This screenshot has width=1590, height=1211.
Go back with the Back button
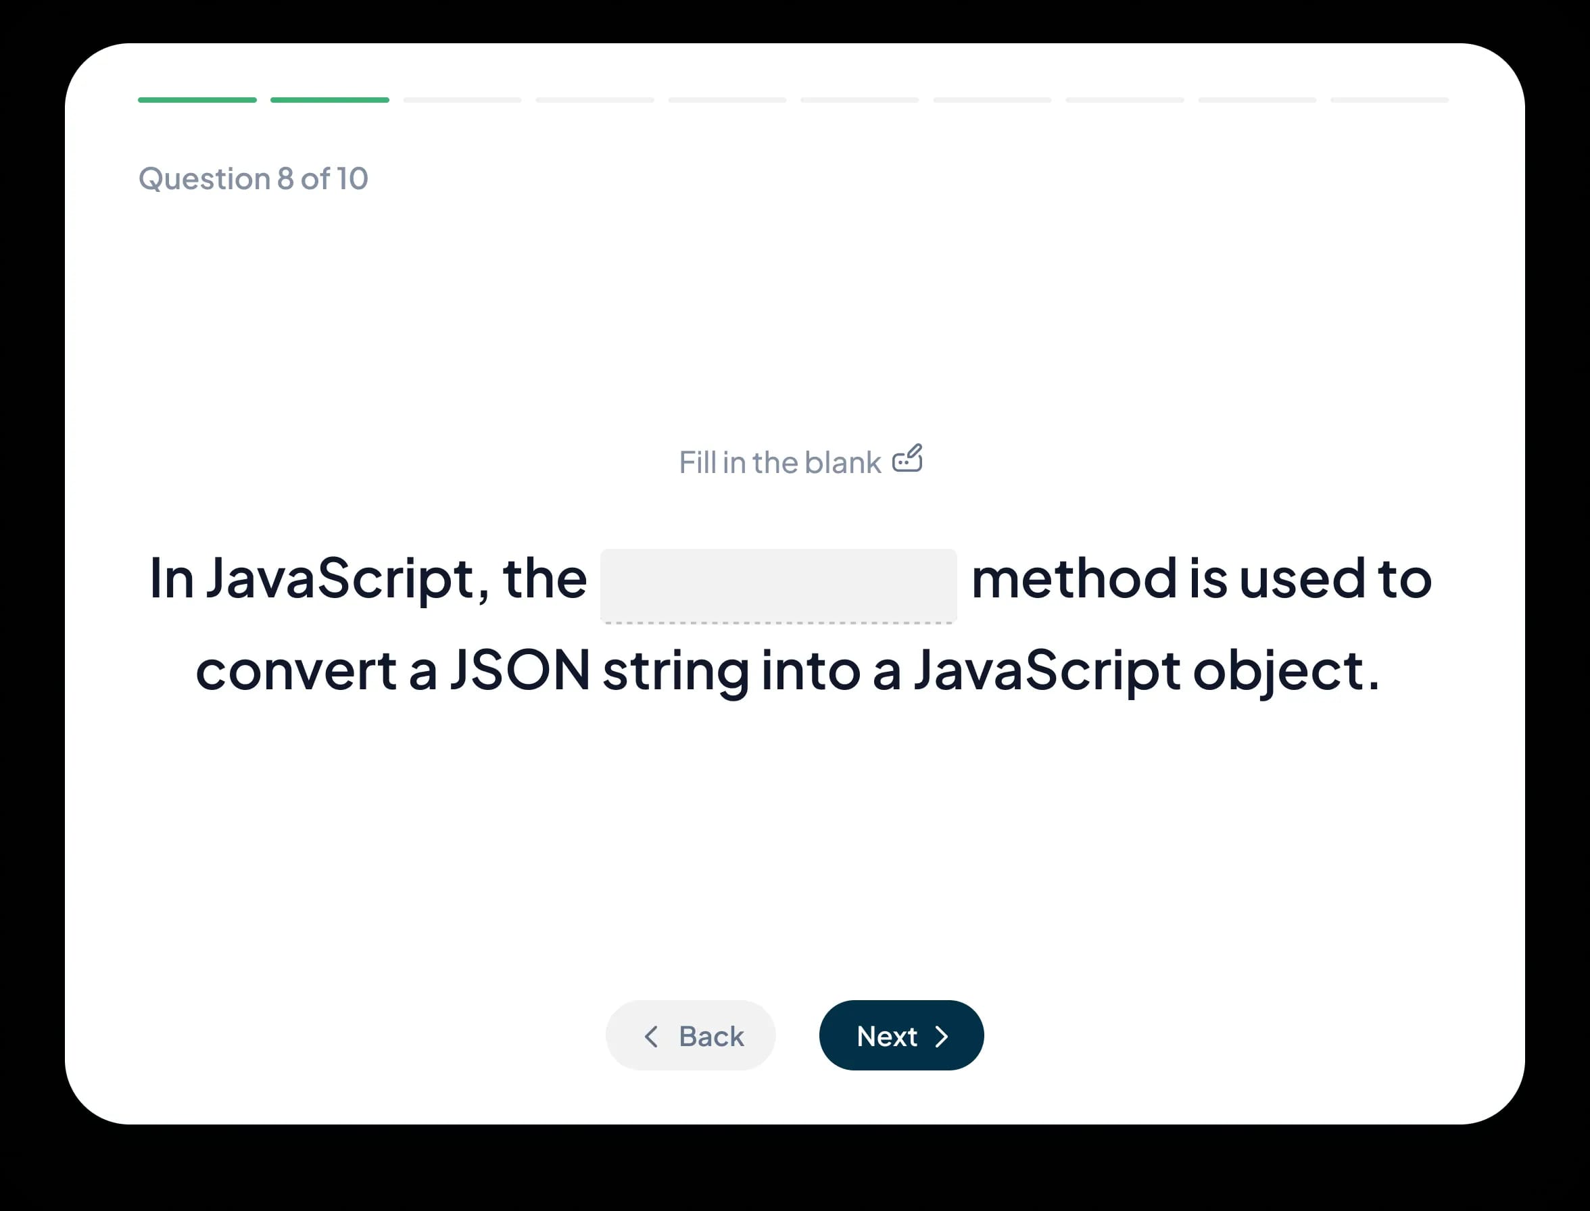(690, 1035)
